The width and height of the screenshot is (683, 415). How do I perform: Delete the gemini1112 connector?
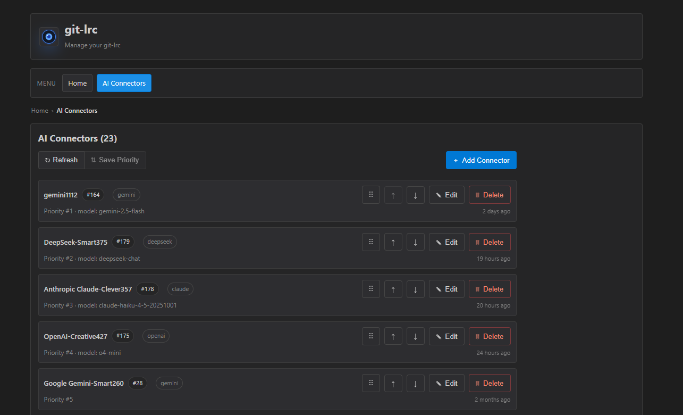click(489, 195)
